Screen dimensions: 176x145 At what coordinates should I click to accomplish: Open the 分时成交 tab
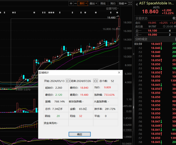point(141,39)
